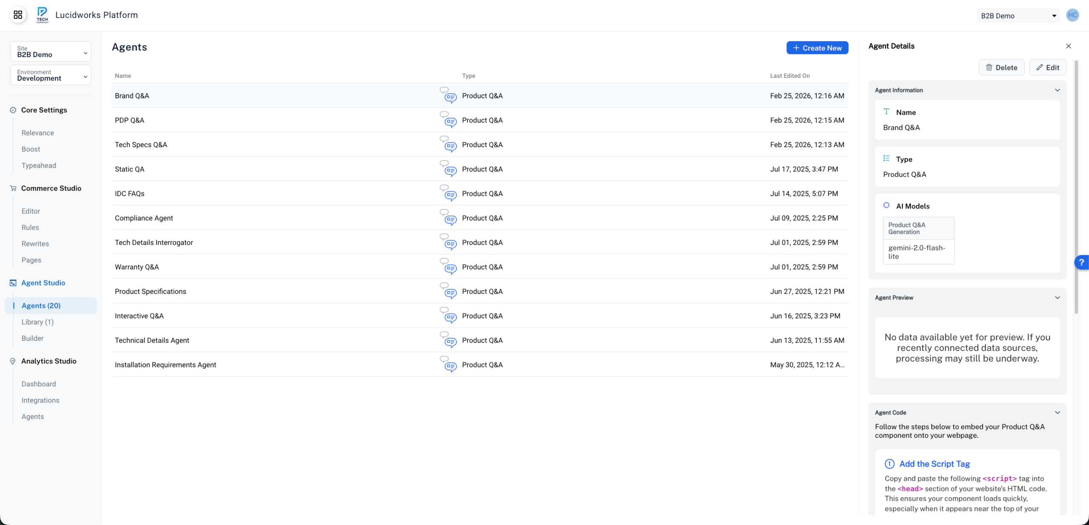Select Agents (20) in Agent Studio
1089x525 pixels.
(x=51, y=305)
